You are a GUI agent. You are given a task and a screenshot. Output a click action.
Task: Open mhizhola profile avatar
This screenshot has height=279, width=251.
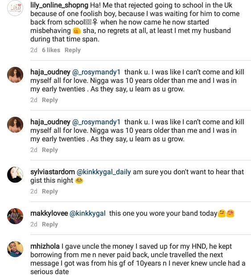click(x=15, y=249)
